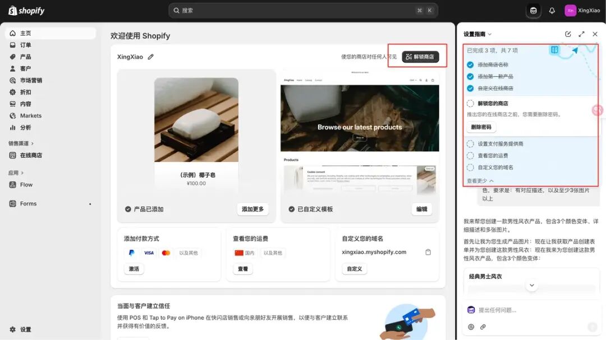606x340 pixels.
Task: Click the 以及其他 shipping regions badge
Action: (x=273, y=253)
